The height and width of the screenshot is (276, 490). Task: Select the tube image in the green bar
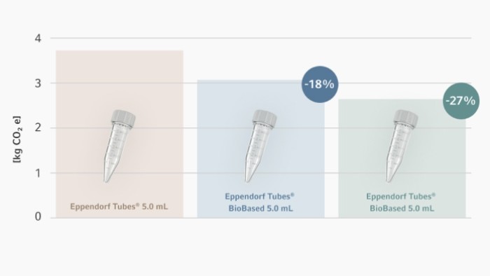402,146
